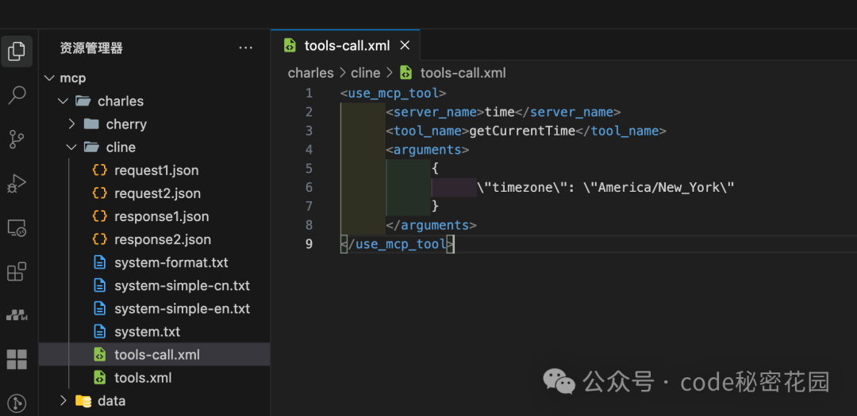Click the opening brace on line 5

point(435,168)
